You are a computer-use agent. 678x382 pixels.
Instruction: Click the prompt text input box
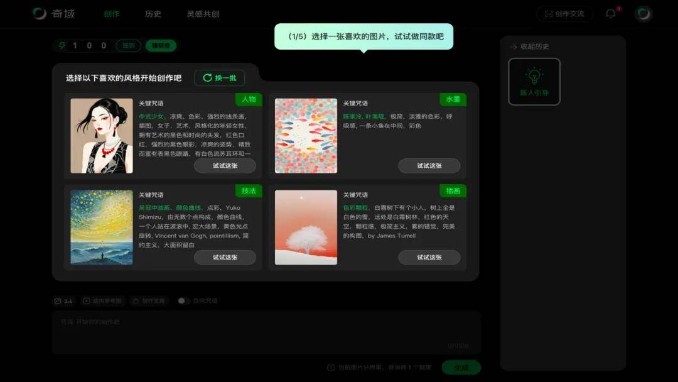[x=266, y=332]
